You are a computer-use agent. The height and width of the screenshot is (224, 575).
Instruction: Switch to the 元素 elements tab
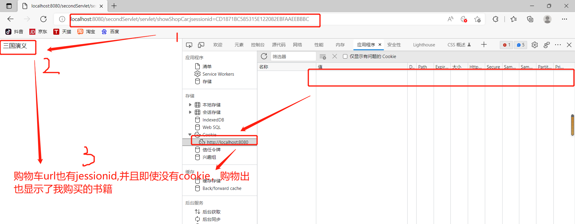pyautogui.click(x=239, y=45)
